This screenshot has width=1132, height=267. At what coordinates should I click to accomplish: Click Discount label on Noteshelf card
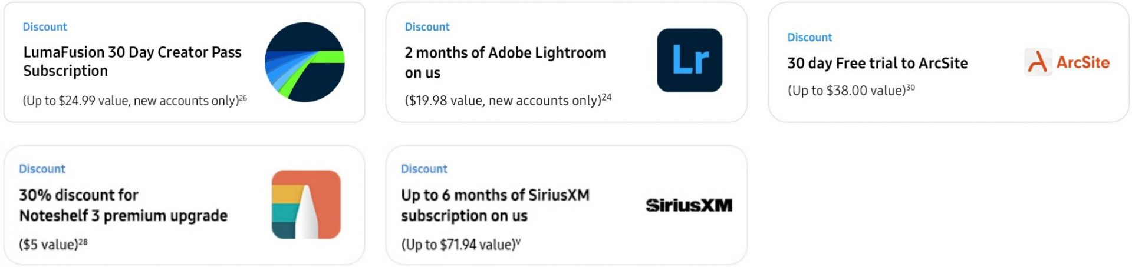pyautogui.click(x=42, y=169)
